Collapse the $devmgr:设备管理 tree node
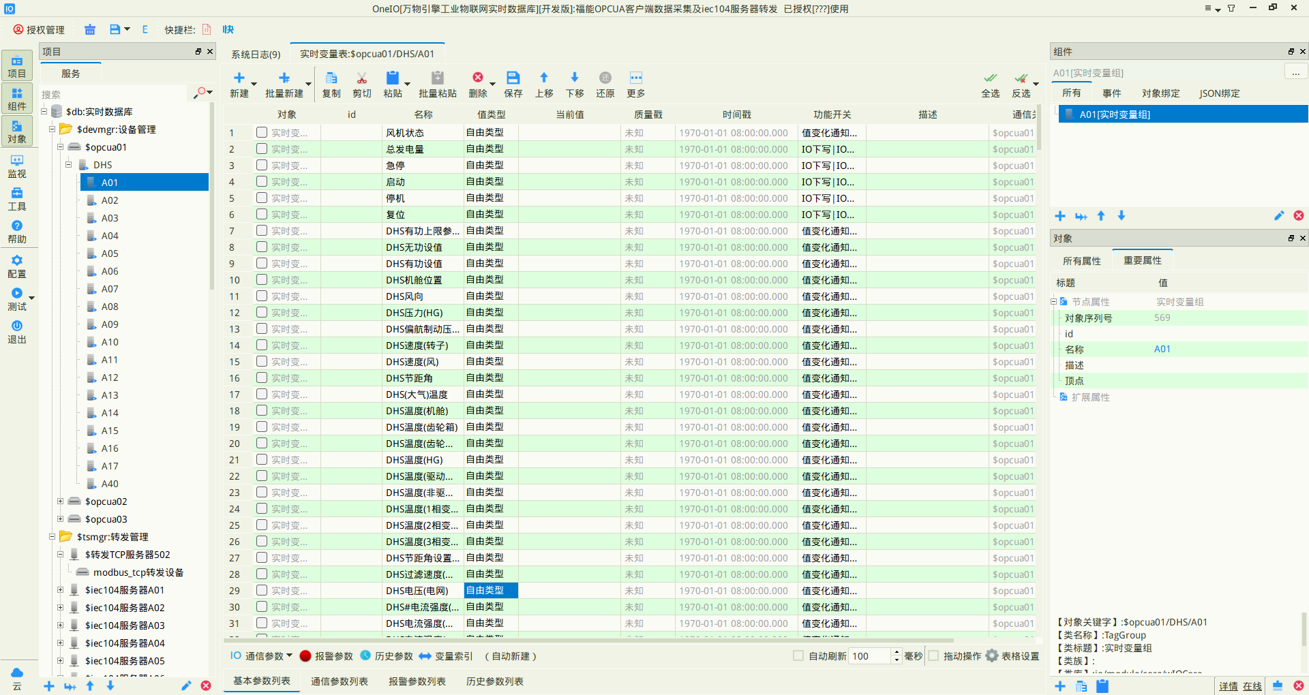 pos(52,129)
